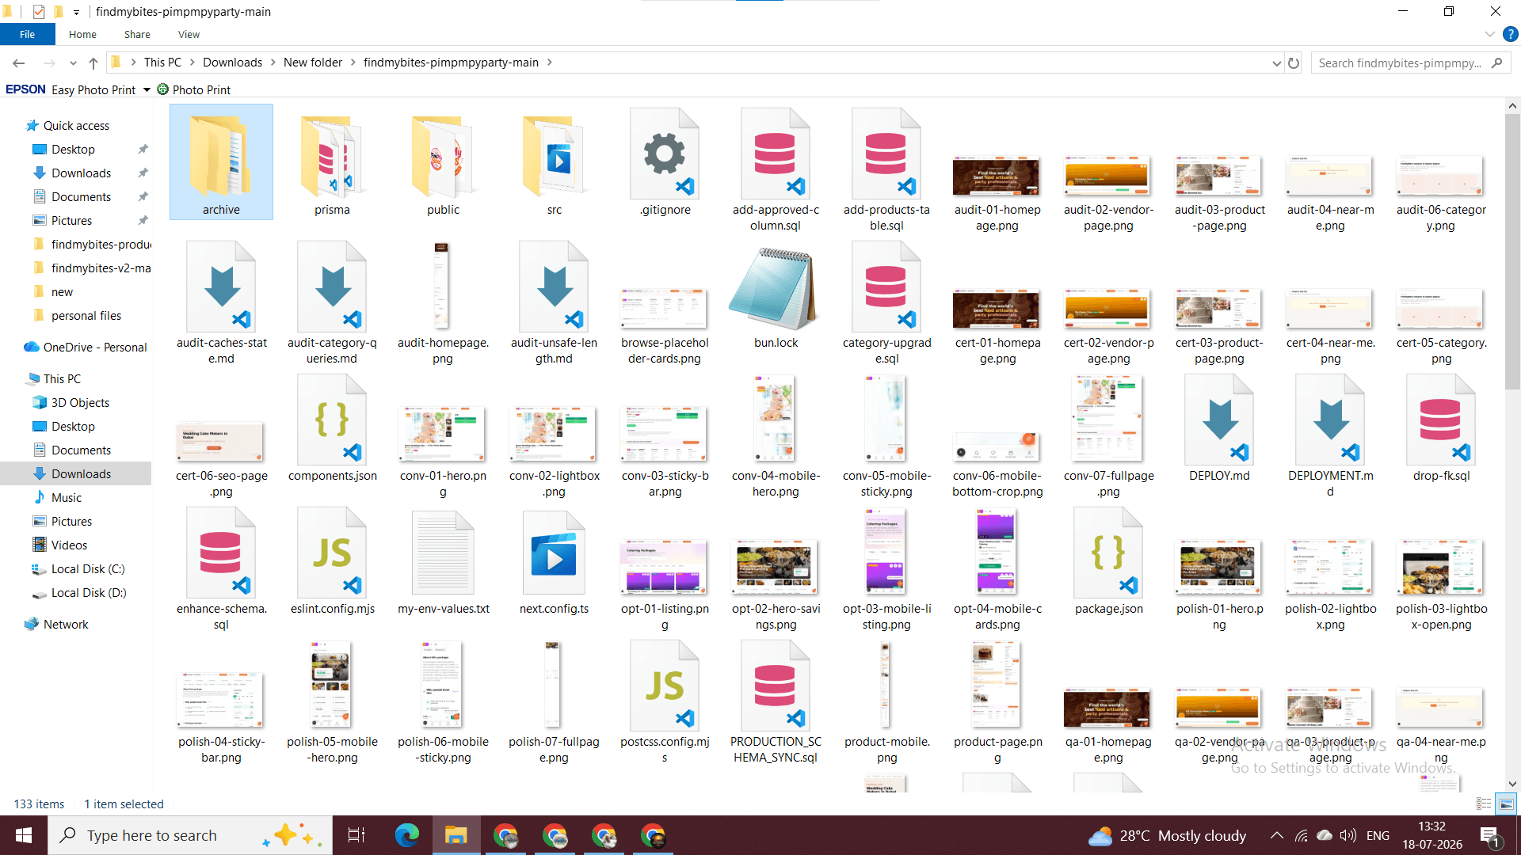Click the Photo Print button
This screenshot has height=855, width=1521.
(194, 89)
